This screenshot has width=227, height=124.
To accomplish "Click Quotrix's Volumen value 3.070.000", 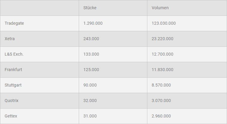I will [161, 101].
